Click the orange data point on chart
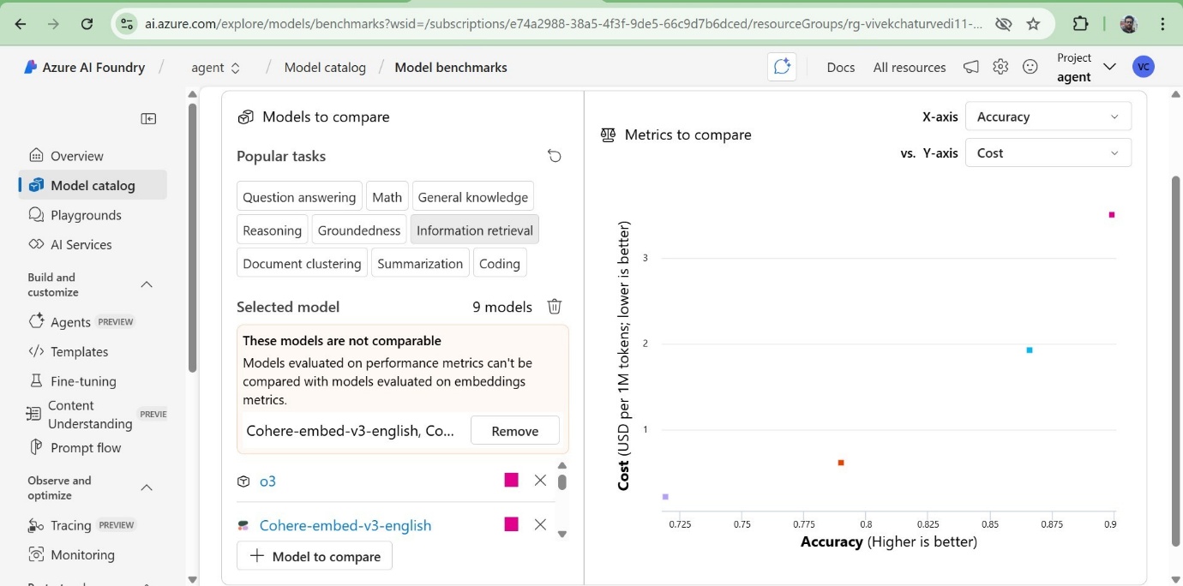Screen dimensions: 1183x586 pyautogui.click(x=841, y=463)
